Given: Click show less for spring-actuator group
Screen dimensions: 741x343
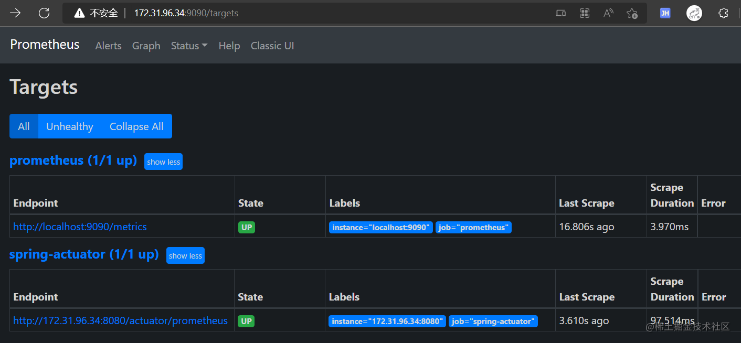Looking at the screenshot, I should coord(185,255).
